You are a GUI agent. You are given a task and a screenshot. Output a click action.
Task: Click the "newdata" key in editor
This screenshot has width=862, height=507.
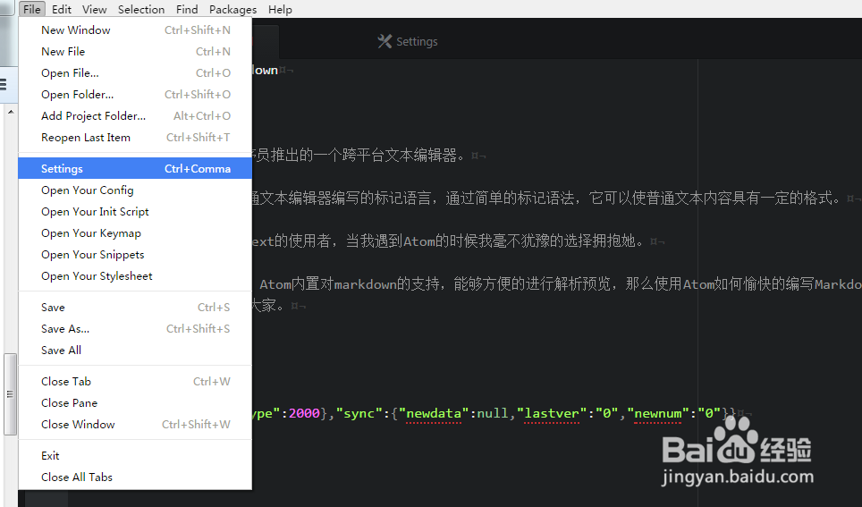434,413
